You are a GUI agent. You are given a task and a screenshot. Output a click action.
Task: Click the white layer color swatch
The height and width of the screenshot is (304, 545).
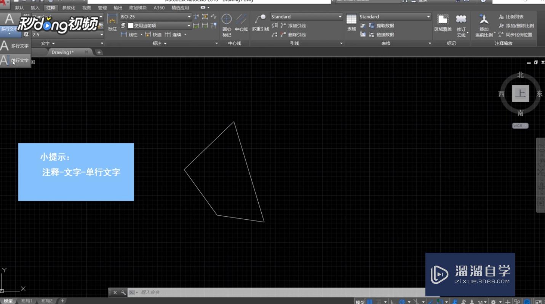pos(131,25)
